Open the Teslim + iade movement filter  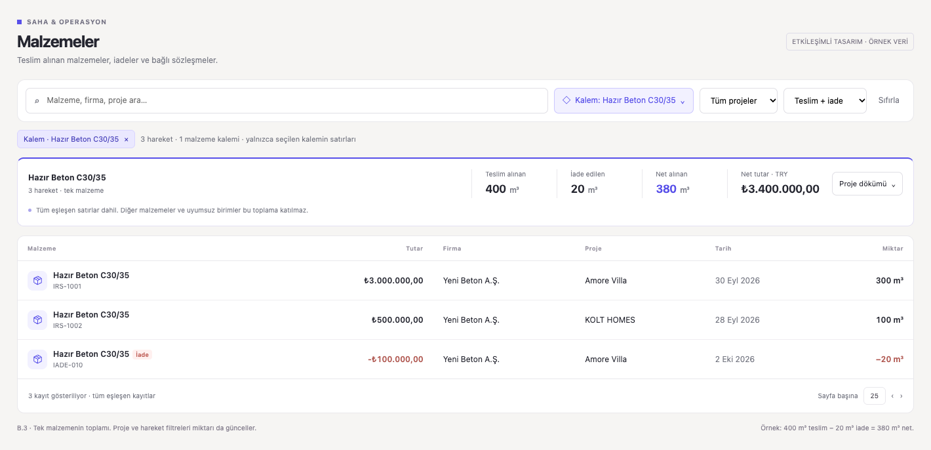(825, 101)
